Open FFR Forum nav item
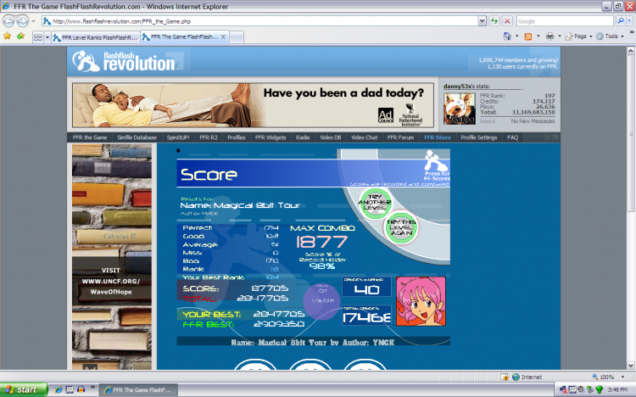The height and width of the screenshot is (397, 636). tap(400, 137)
